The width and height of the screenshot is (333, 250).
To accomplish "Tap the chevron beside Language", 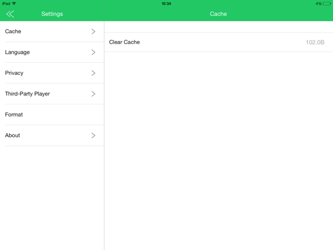I will point(94,53).
